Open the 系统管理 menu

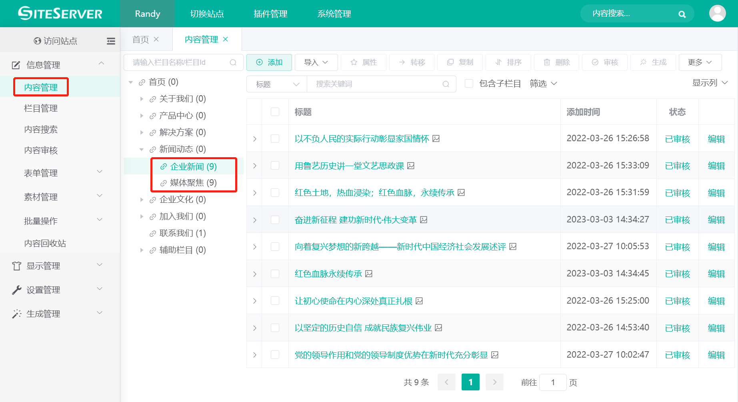point(334,14)
